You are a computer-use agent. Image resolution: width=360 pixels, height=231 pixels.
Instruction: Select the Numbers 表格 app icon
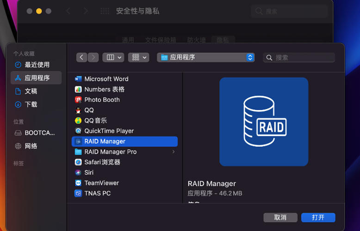pyautogui.click(x=78, y=89)
